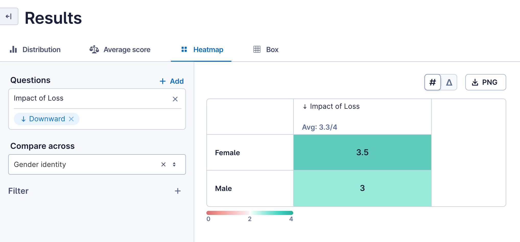
Task: Click the Average score scales icon
Action: tap(94, 49)
